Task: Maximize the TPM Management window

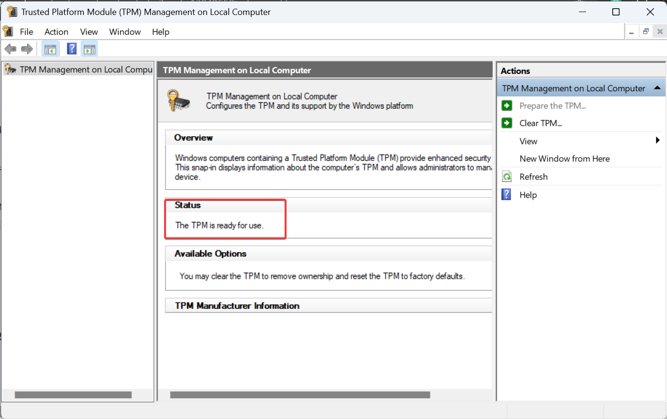Action: coord(616,12)
